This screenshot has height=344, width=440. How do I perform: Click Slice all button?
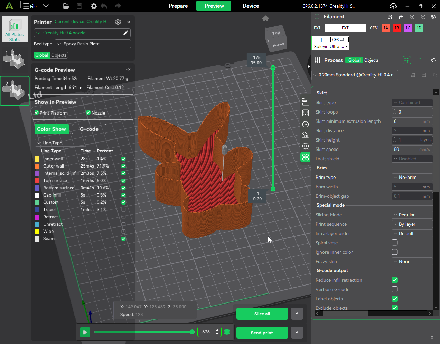[x=262, y=314]
